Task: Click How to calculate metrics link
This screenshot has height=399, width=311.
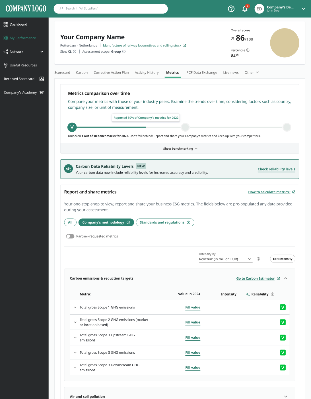Action: coord(269,192)
